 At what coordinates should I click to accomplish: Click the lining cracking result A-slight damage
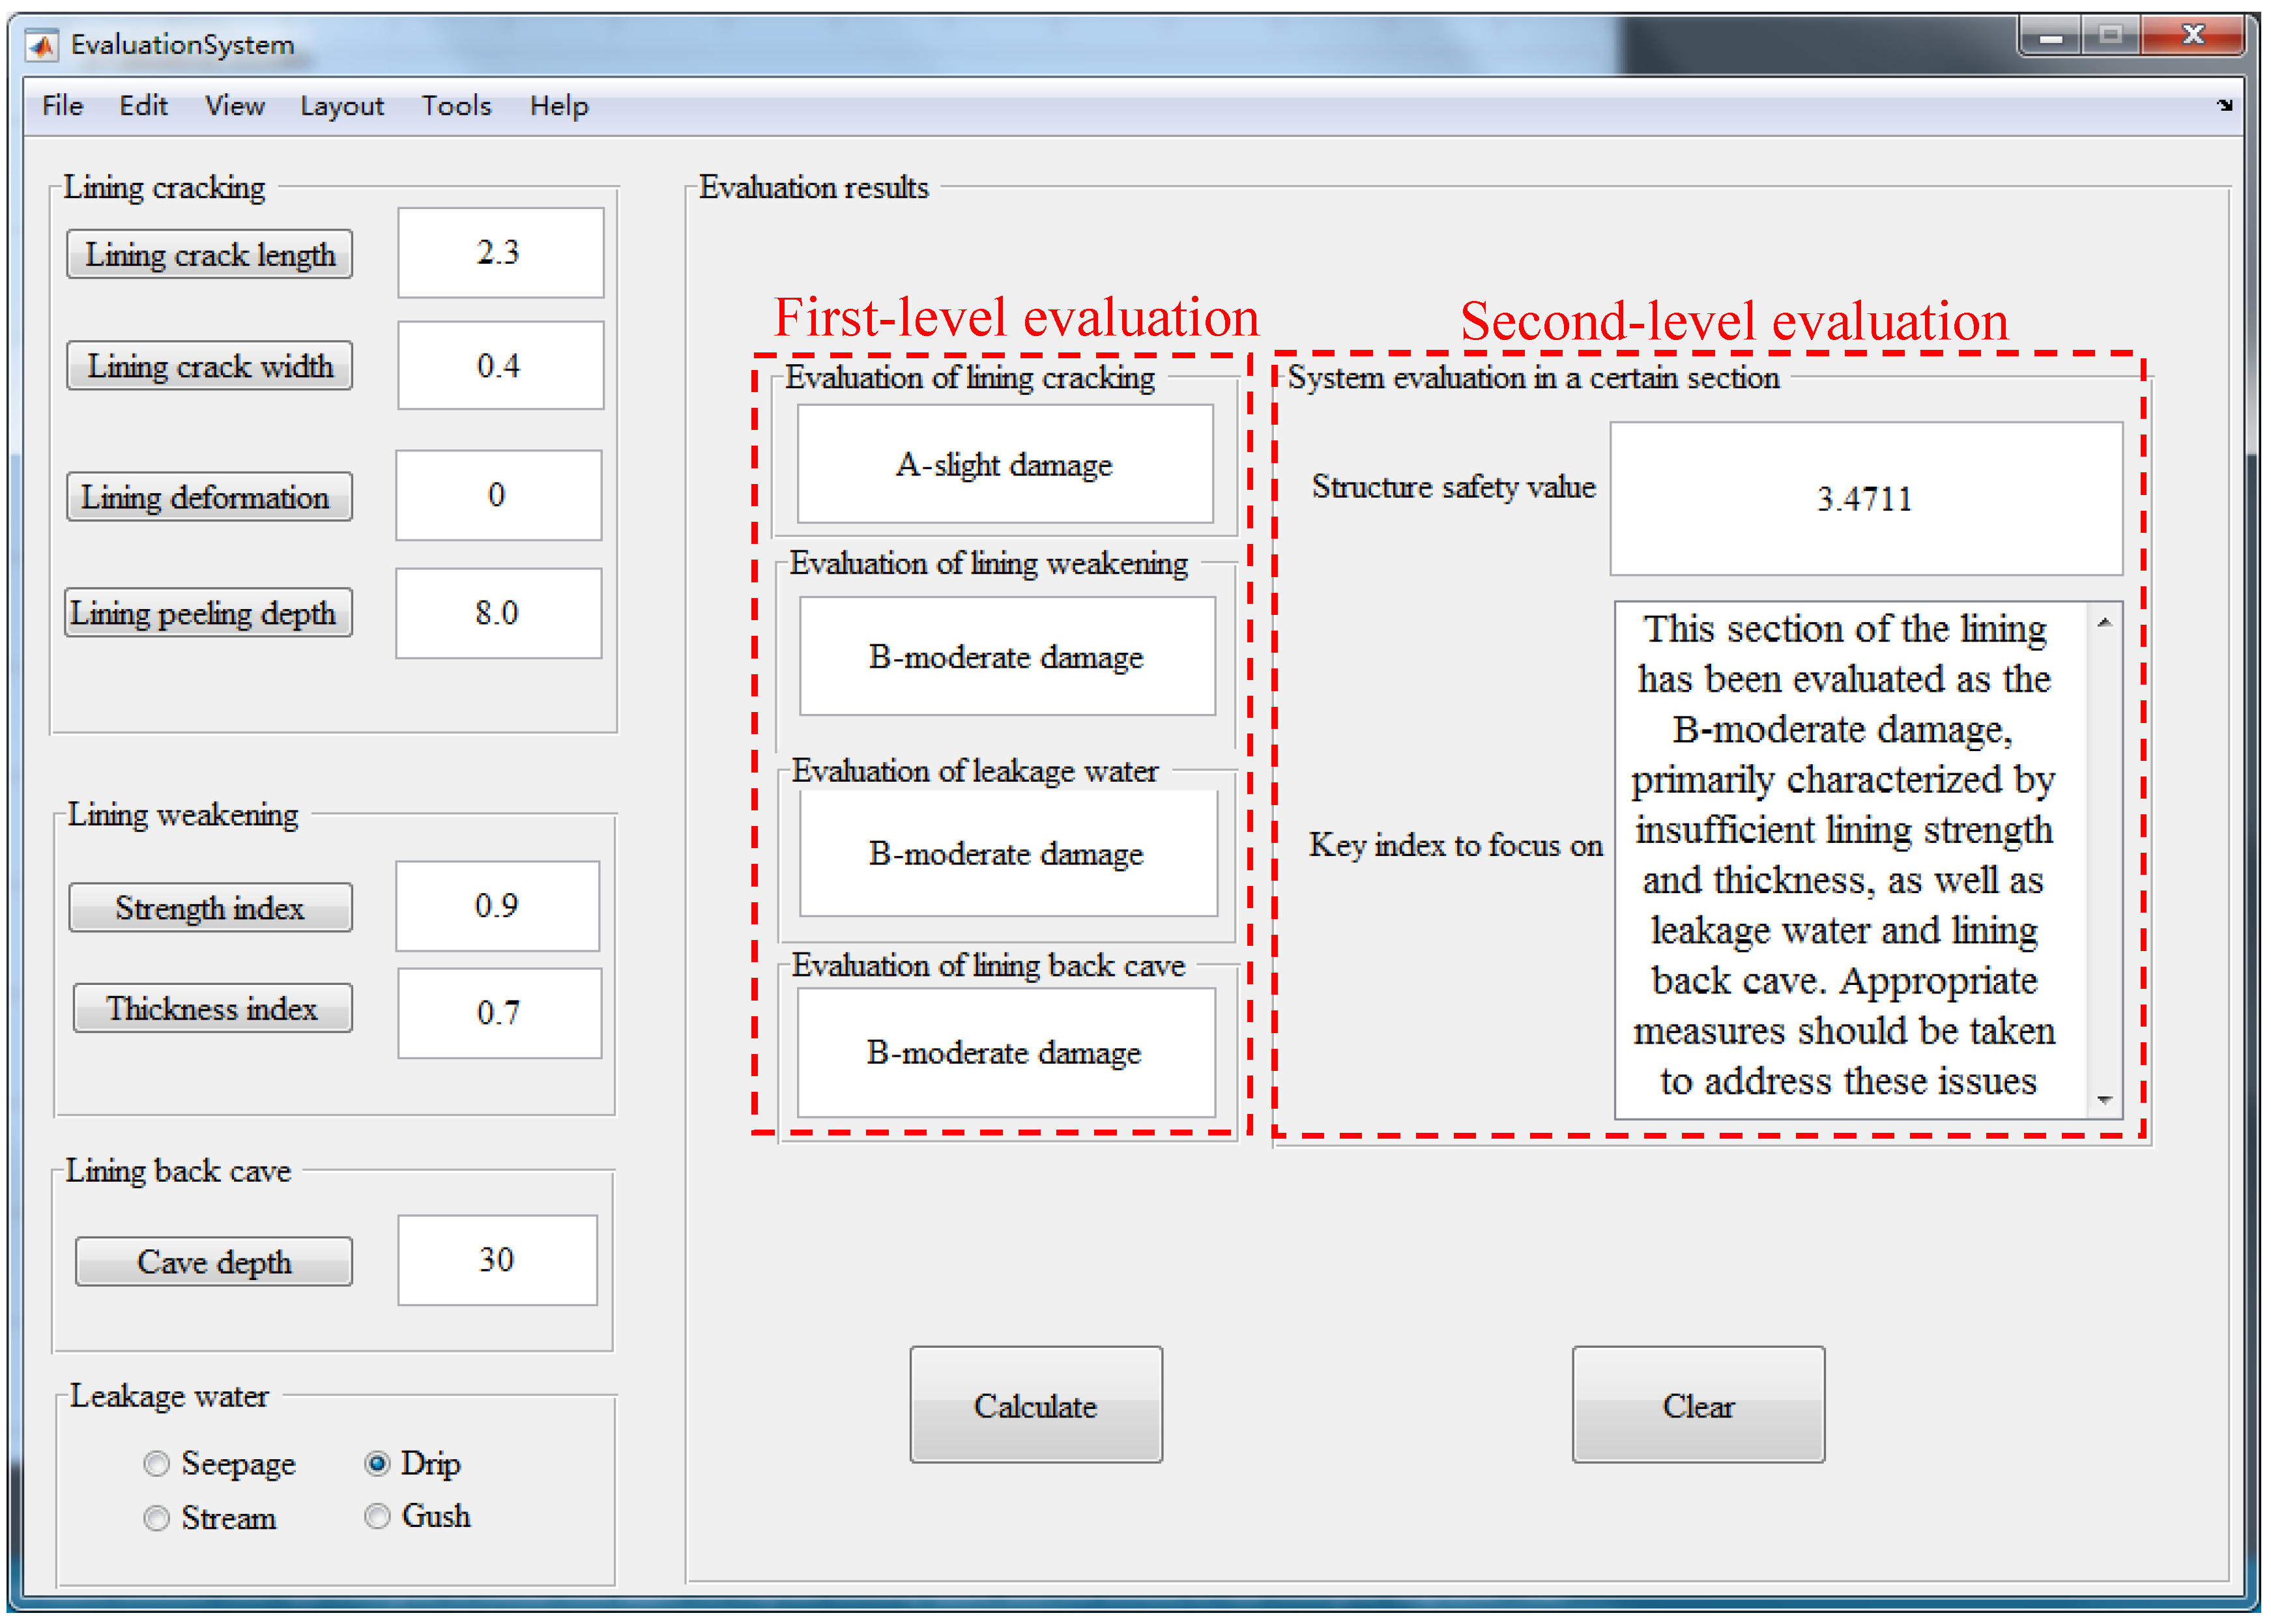pos(1004,464)
